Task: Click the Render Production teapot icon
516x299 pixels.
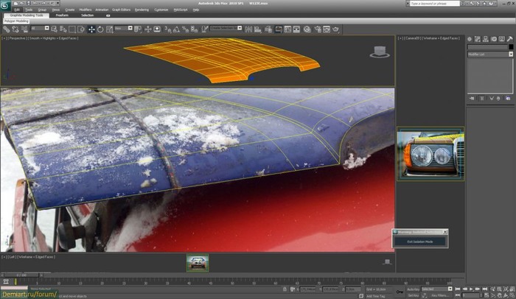Action: [335, 29]
